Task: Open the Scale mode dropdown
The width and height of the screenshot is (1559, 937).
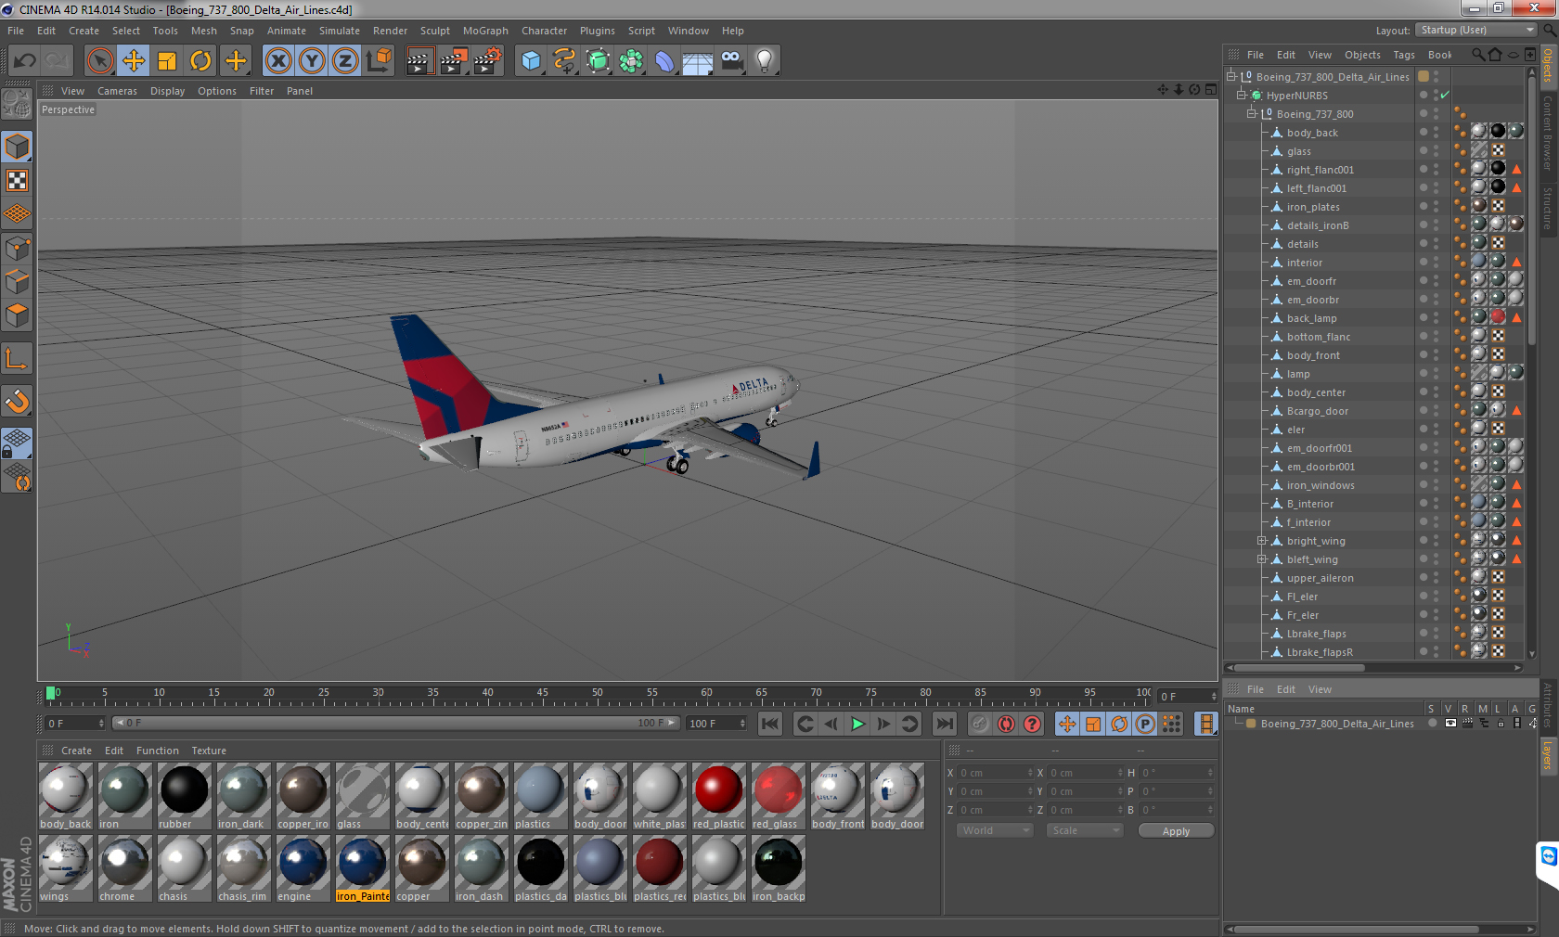Action: tap(1085, 830)
